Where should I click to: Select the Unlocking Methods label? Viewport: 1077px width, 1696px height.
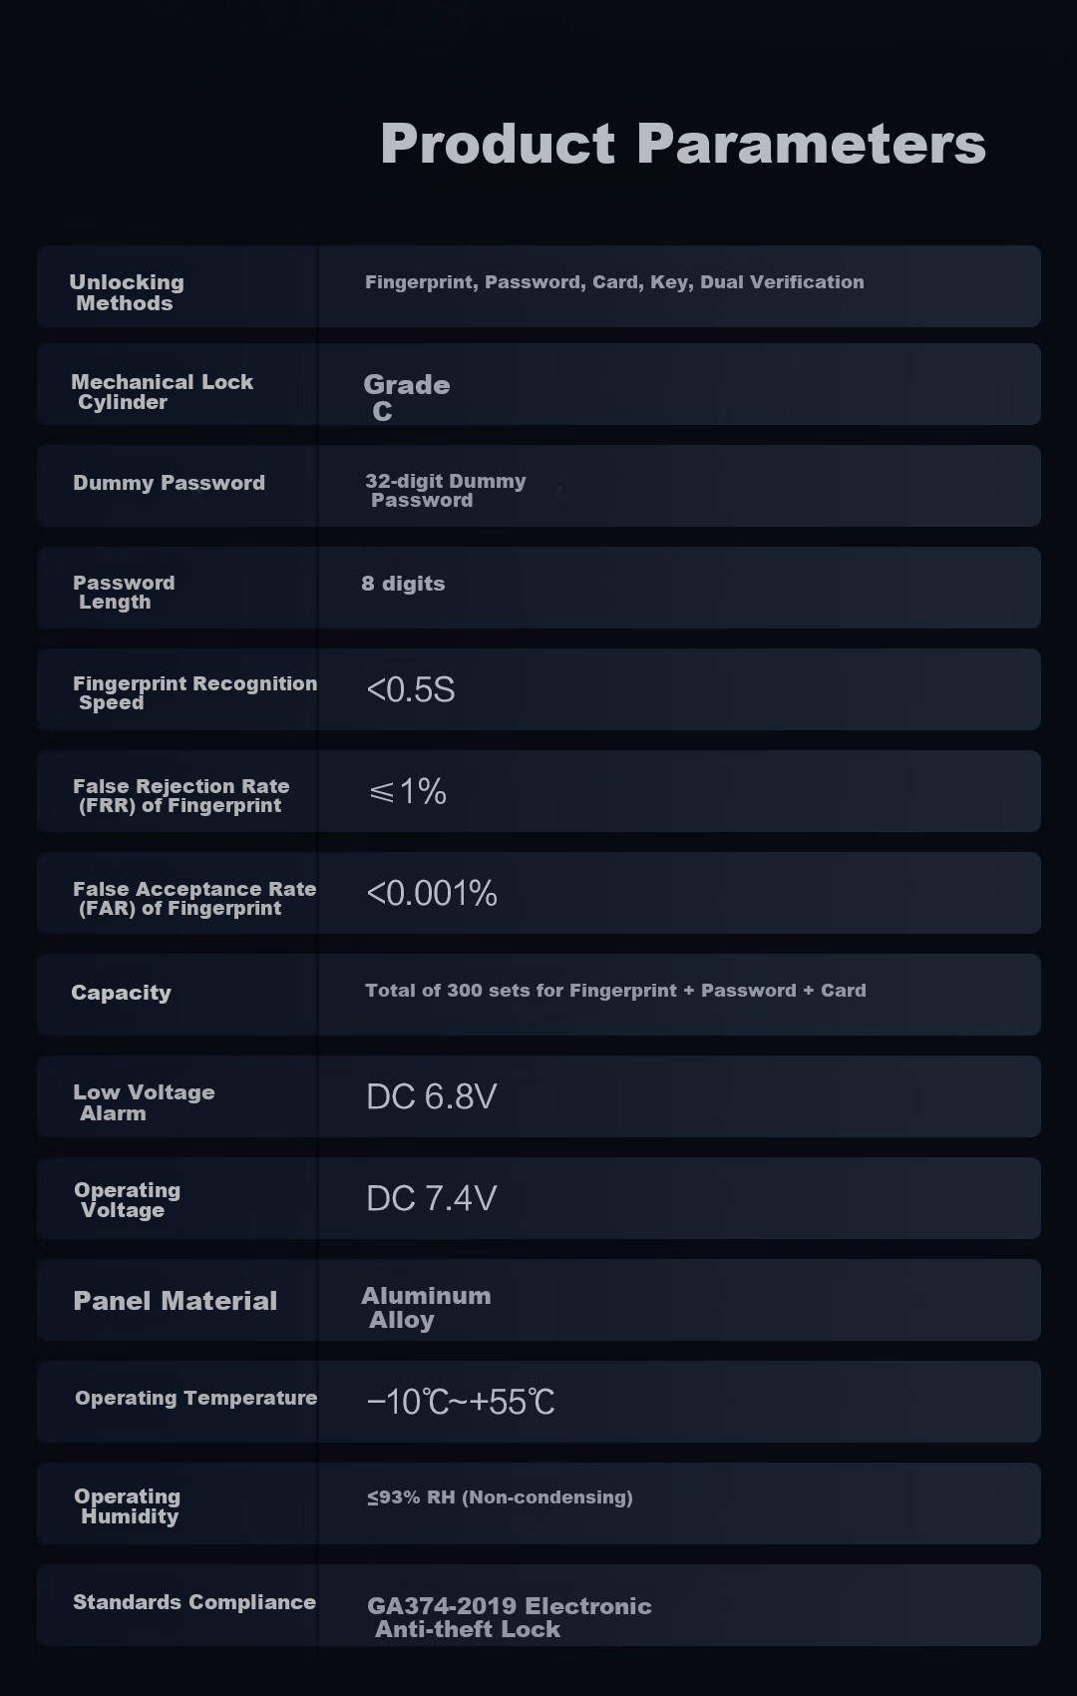pyautogui.click(x=127, y=292)
